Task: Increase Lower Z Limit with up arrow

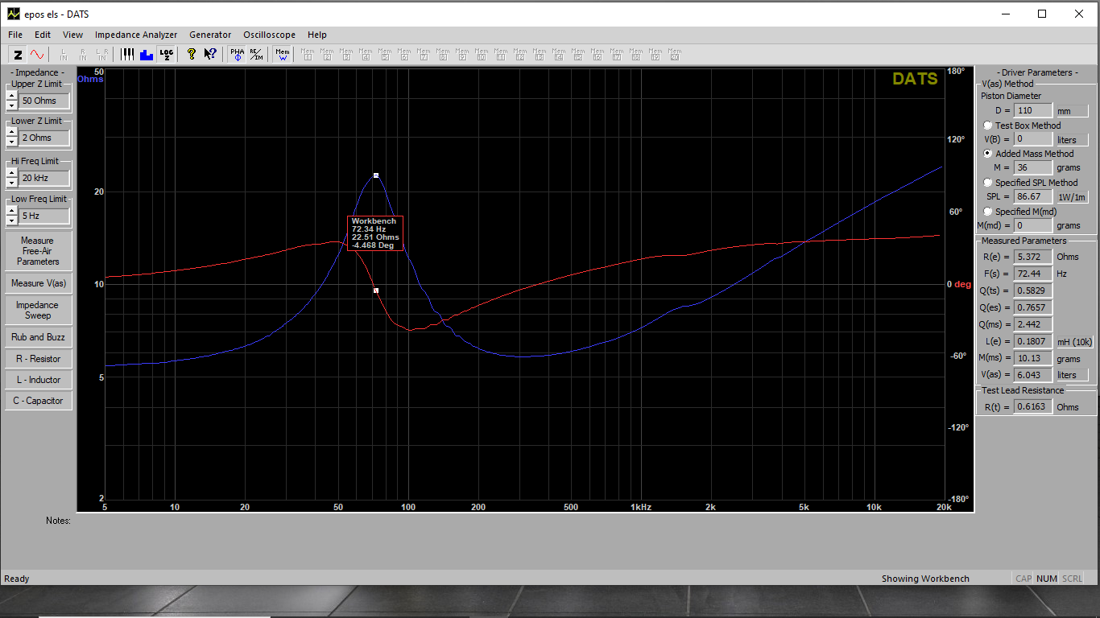Action: click(x=11, y=133)
